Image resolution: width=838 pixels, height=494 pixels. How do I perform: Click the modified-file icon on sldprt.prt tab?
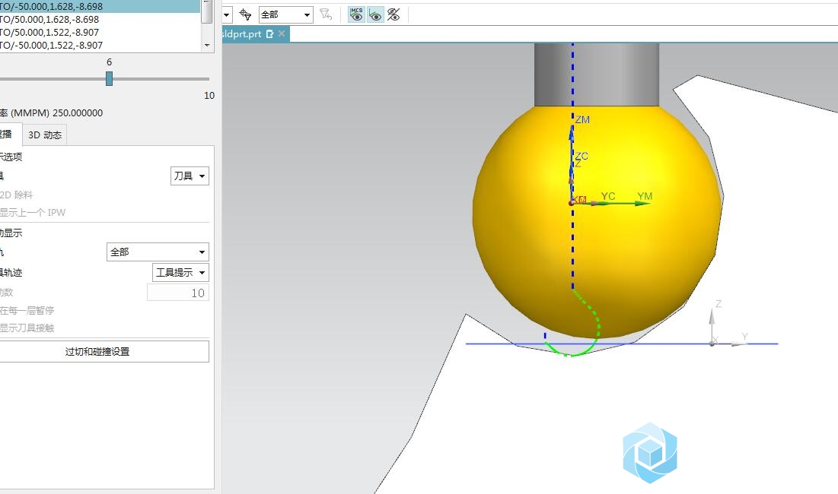[270, 33]
